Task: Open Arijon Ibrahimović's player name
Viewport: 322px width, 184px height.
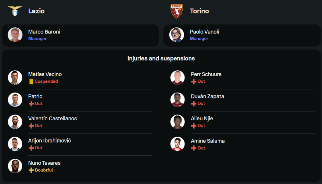Action: coord(50,141)
